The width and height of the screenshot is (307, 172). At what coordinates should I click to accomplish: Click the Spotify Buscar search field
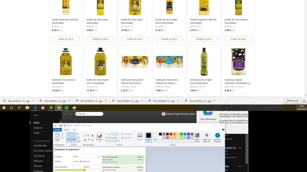pyautogui.click(x=89, y=114)
